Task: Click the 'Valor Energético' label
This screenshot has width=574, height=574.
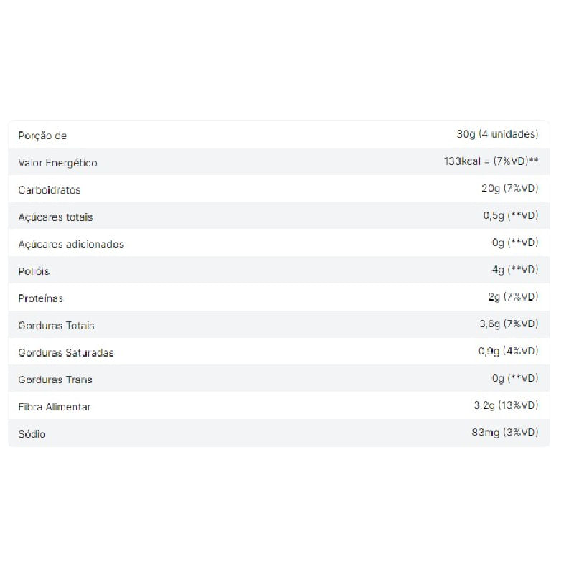Action: coord(57,163)
